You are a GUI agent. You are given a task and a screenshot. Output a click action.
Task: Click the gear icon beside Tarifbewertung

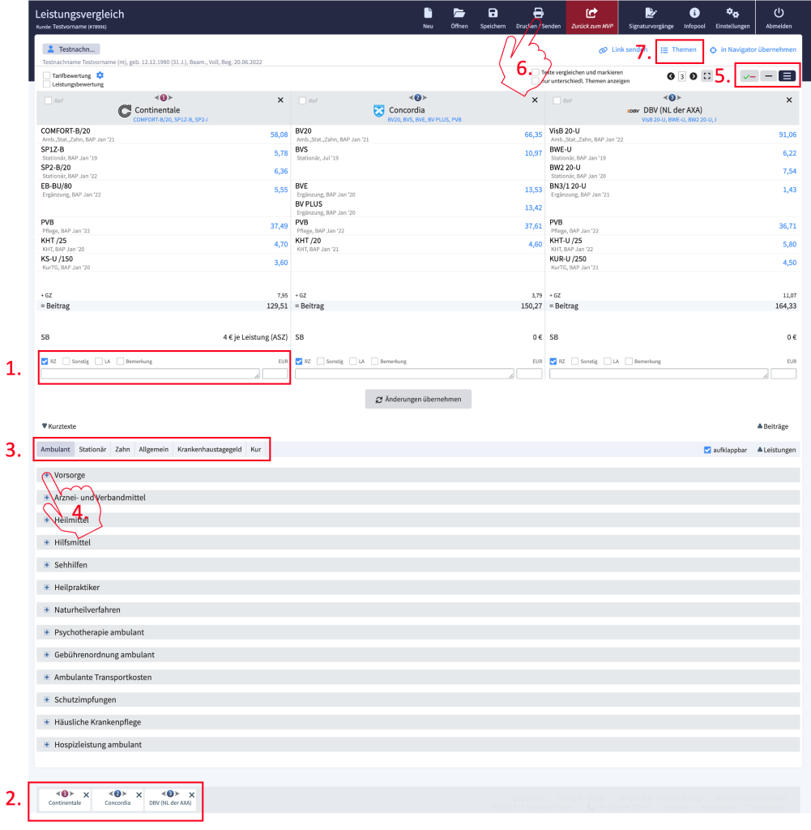100,75
